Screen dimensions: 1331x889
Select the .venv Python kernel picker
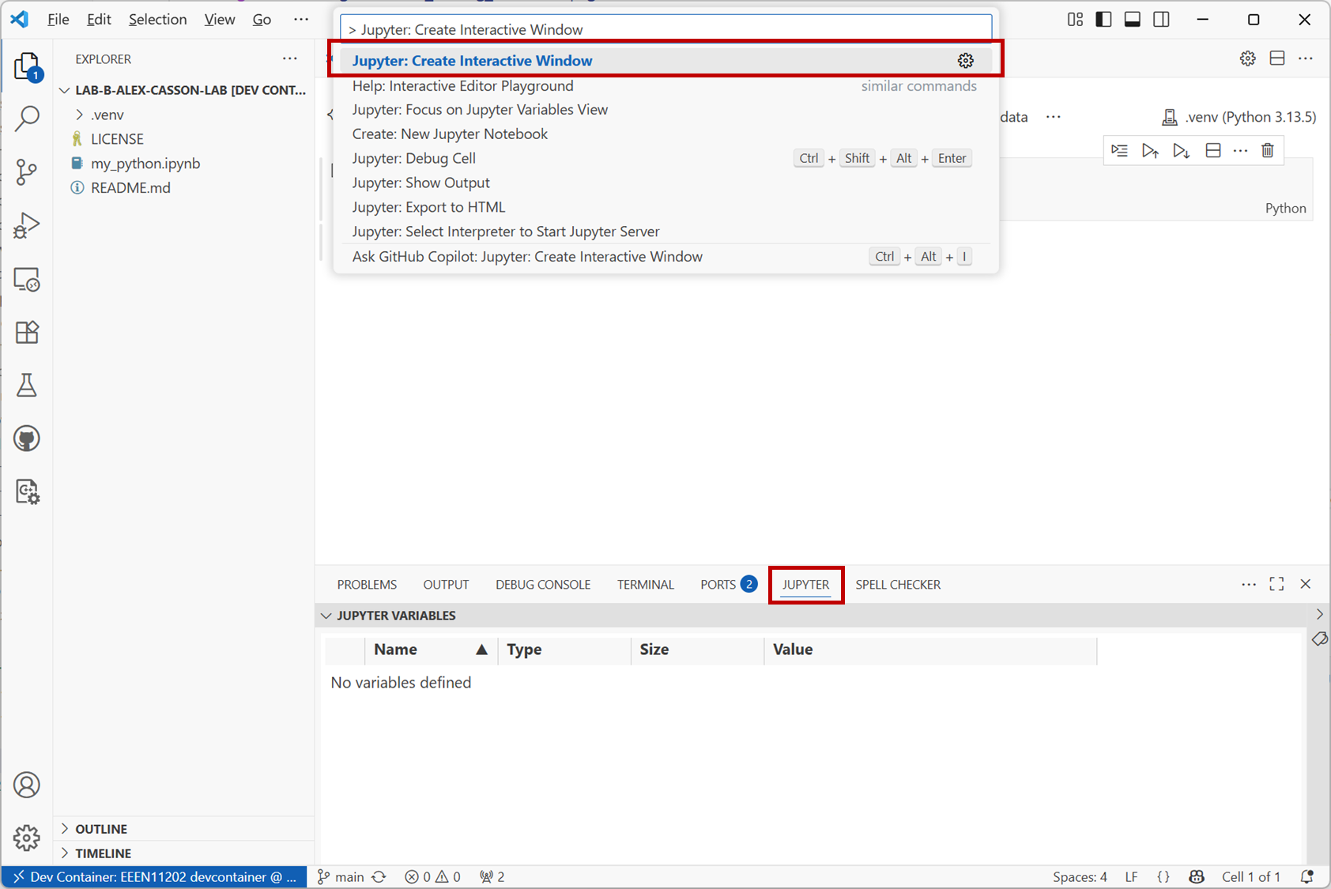pos(1239,117)
